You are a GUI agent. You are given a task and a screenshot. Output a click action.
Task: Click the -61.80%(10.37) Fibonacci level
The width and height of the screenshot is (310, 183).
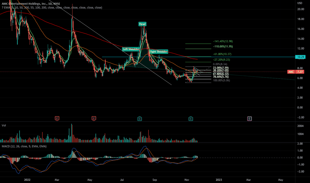[x=222, y=54]
